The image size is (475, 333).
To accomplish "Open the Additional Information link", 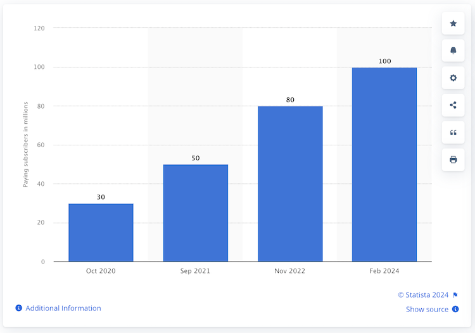I will pos(62,308).
